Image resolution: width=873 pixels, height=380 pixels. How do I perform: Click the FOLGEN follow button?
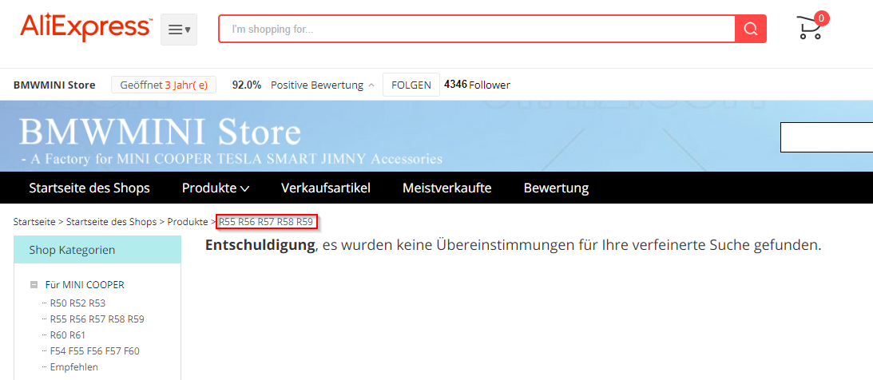(411, 85)
